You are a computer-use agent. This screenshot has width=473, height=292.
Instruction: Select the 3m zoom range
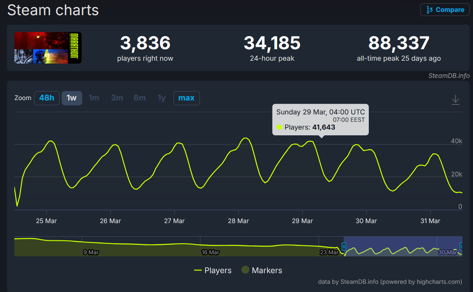[x=117, y=98]
